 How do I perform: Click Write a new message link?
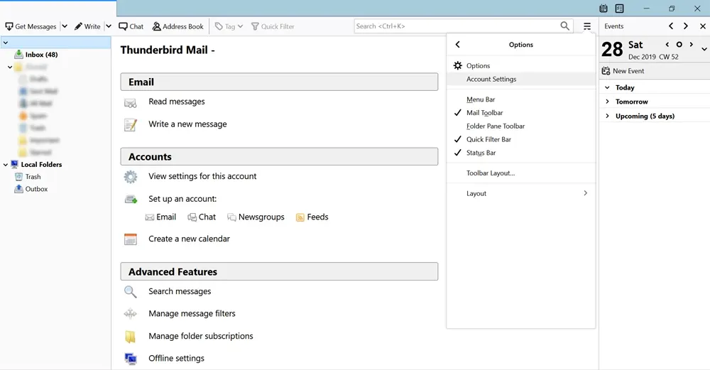click(x=187, y=124)
